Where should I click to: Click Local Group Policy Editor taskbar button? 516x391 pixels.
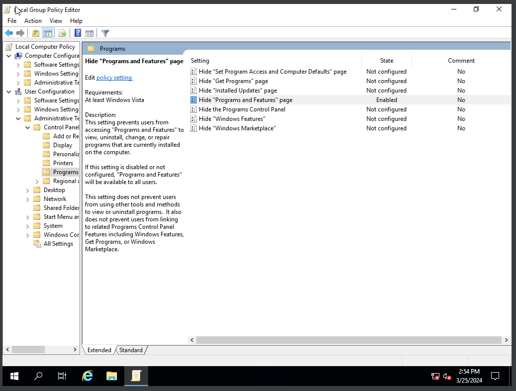[136, 376]
